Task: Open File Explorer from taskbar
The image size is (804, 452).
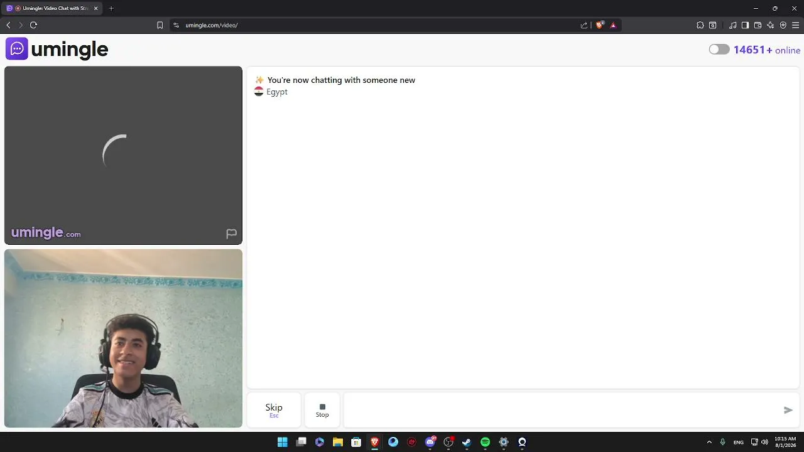Action: click(338, 442)
